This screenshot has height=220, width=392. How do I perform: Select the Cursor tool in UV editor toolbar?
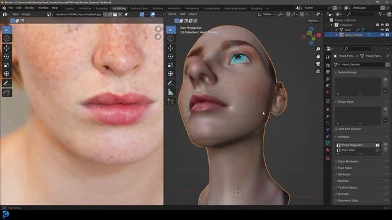pyautogui.click(x=7, y=38)
